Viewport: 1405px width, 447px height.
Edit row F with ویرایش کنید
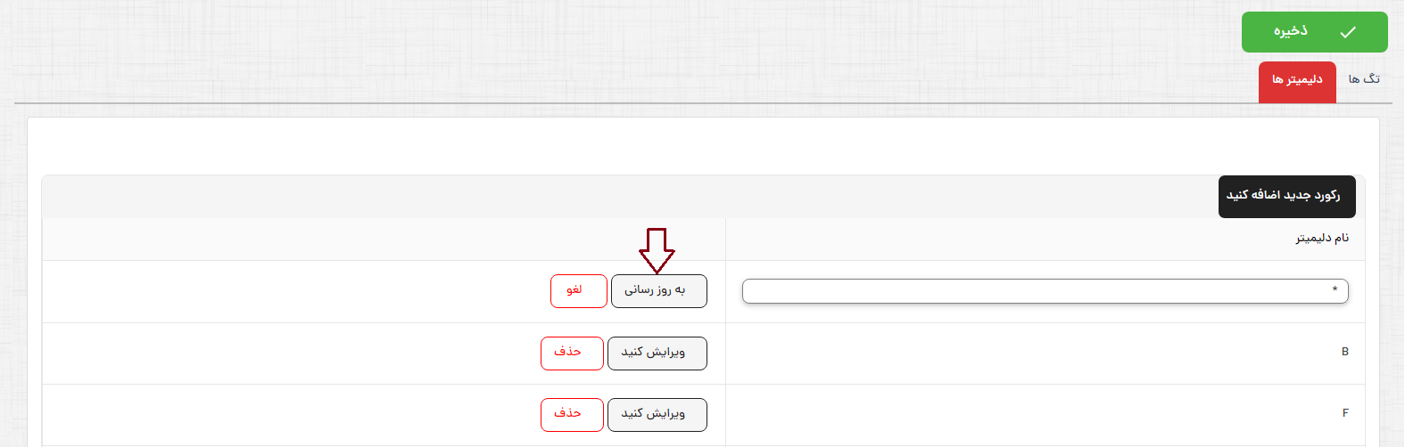pos(657,415)
